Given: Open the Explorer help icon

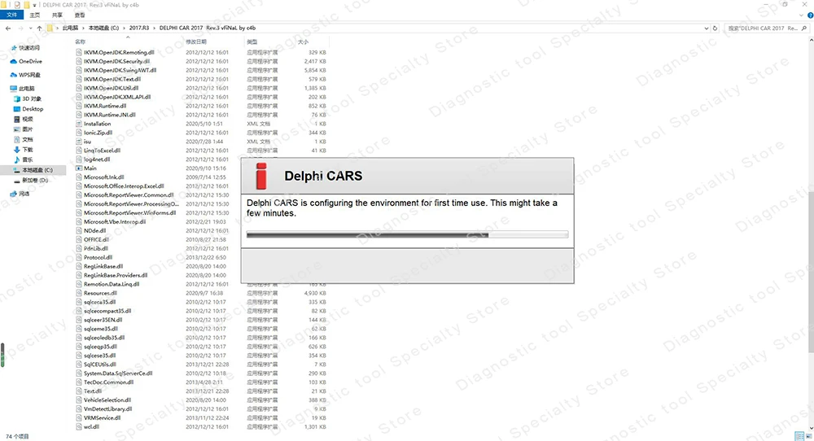Looking at the screenshot, I should tap(811, 15).
